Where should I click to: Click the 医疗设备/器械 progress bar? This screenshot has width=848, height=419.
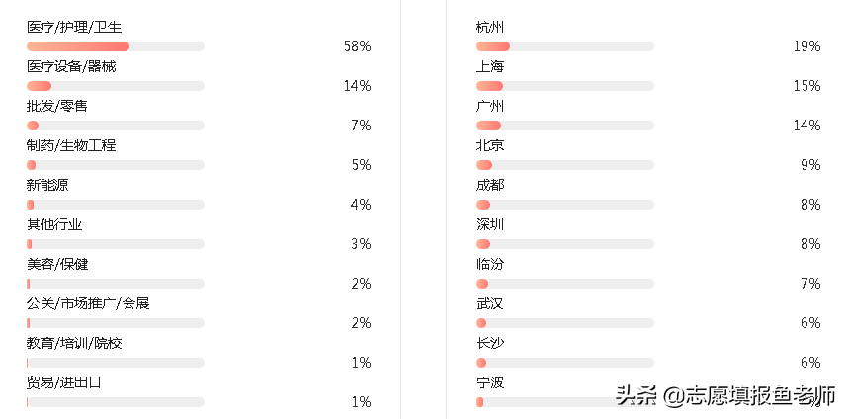click(116, 86)
